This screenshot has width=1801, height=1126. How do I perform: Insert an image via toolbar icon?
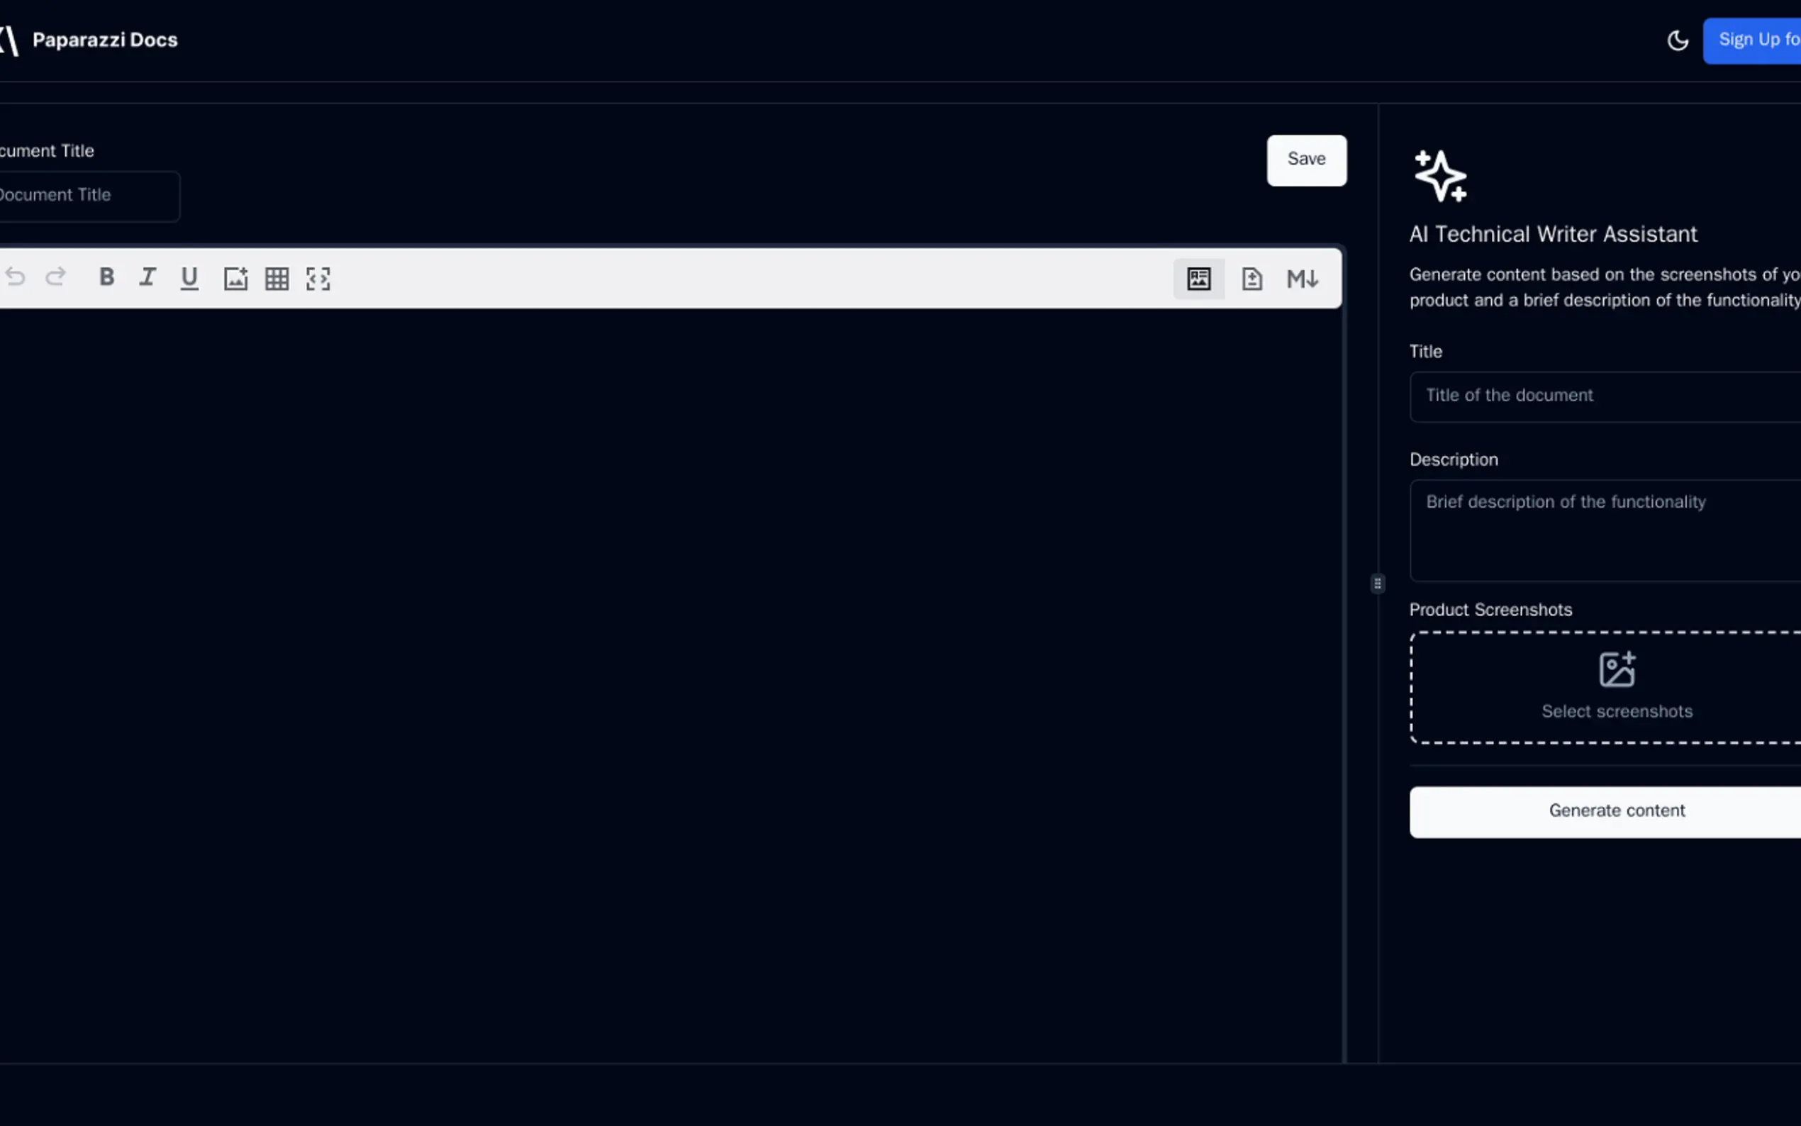235,279
